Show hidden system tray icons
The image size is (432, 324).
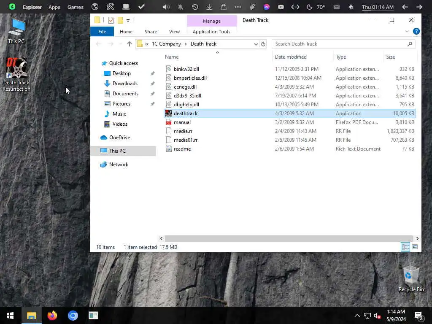coord(357,316)
